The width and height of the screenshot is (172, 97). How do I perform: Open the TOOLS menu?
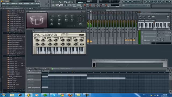coord(33,4)
